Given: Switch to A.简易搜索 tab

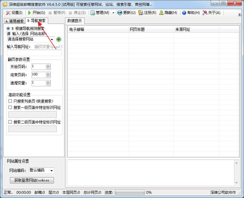Looking at the screenshot, I should coord(15,21).
